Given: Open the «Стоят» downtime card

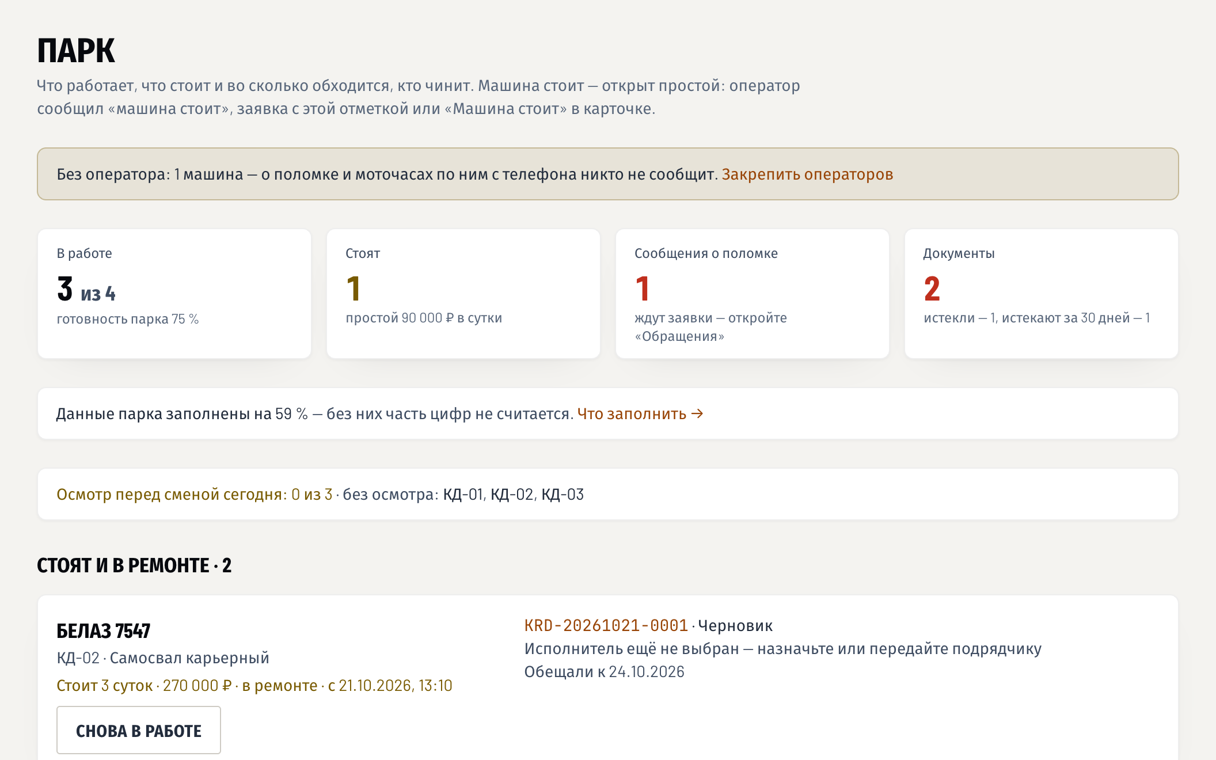Looking at the screenshot, I should click(x=463, y=294).
